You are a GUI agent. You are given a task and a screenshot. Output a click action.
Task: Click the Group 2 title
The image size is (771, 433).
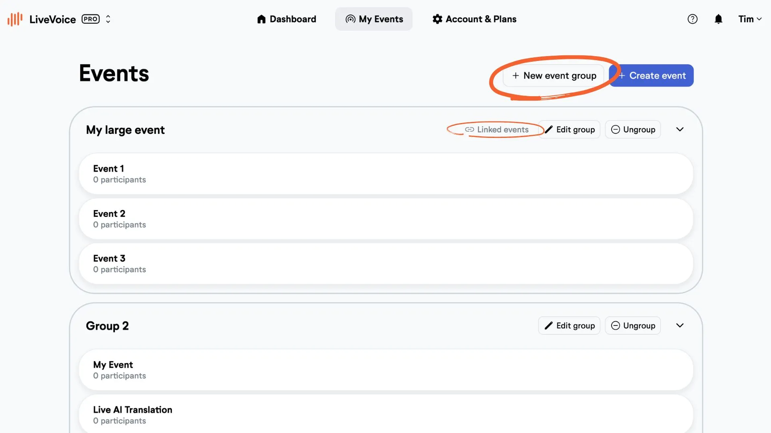(107, 326)
